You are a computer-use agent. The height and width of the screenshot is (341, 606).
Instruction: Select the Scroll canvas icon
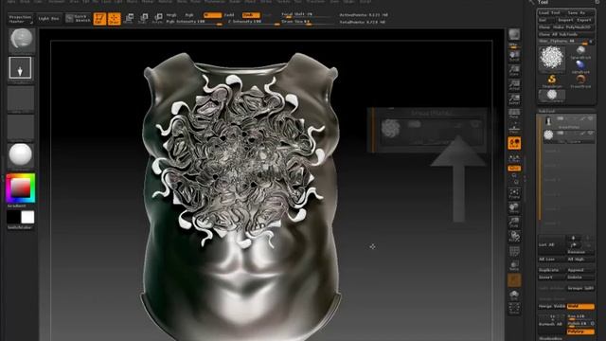coord(514,57)
